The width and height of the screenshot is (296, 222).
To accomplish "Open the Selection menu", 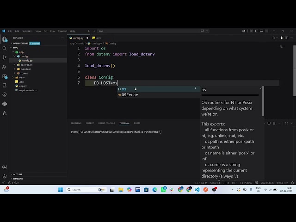I will coord(27,31).
